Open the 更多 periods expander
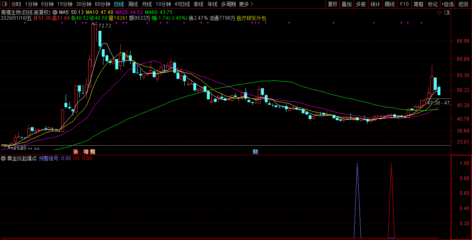Screen dimensions: 472x240 (x=246, y=4)
